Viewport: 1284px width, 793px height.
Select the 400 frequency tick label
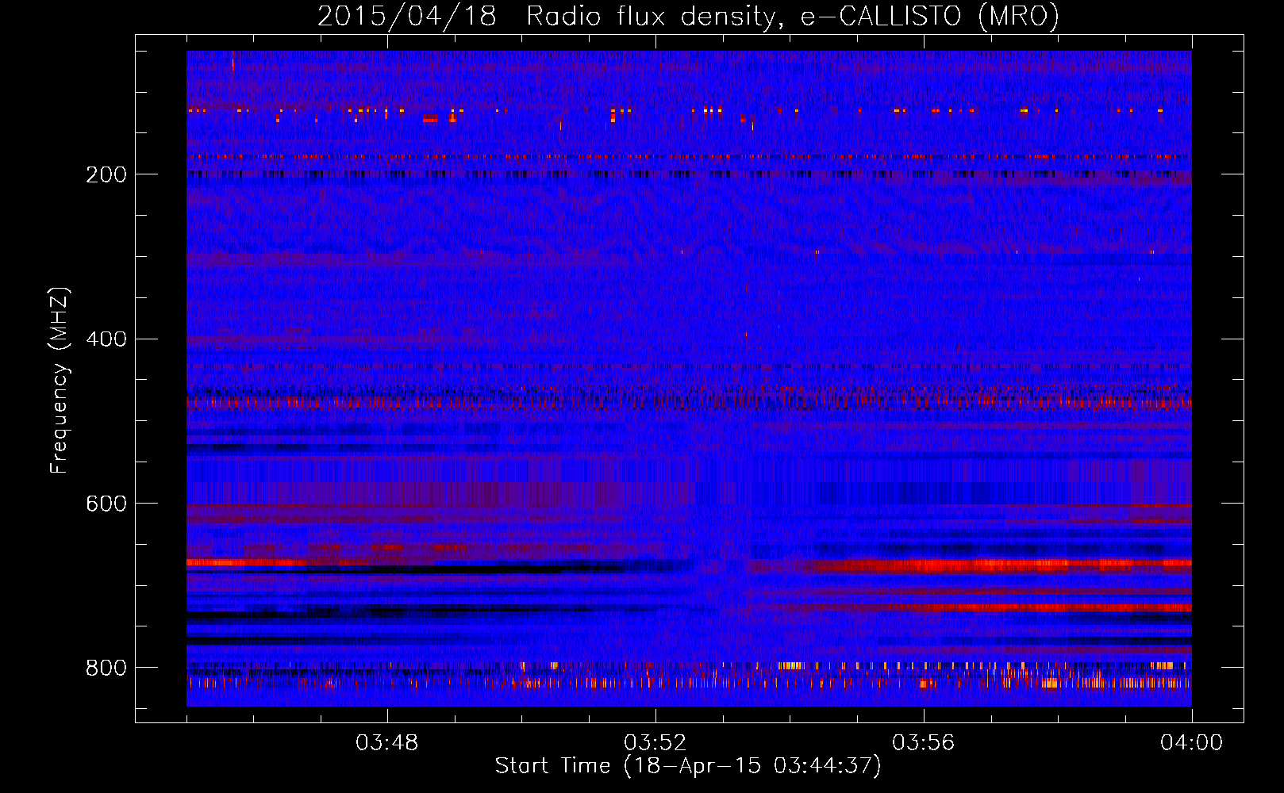tap(106, 339)
